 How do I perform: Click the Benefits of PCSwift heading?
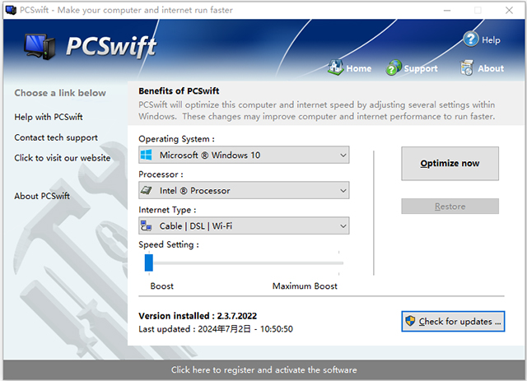point(179,91)
